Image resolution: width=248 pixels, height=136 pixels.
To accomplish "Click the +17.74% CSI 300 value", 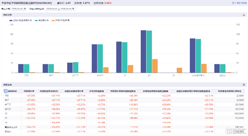I will click(x=101, y=109).
